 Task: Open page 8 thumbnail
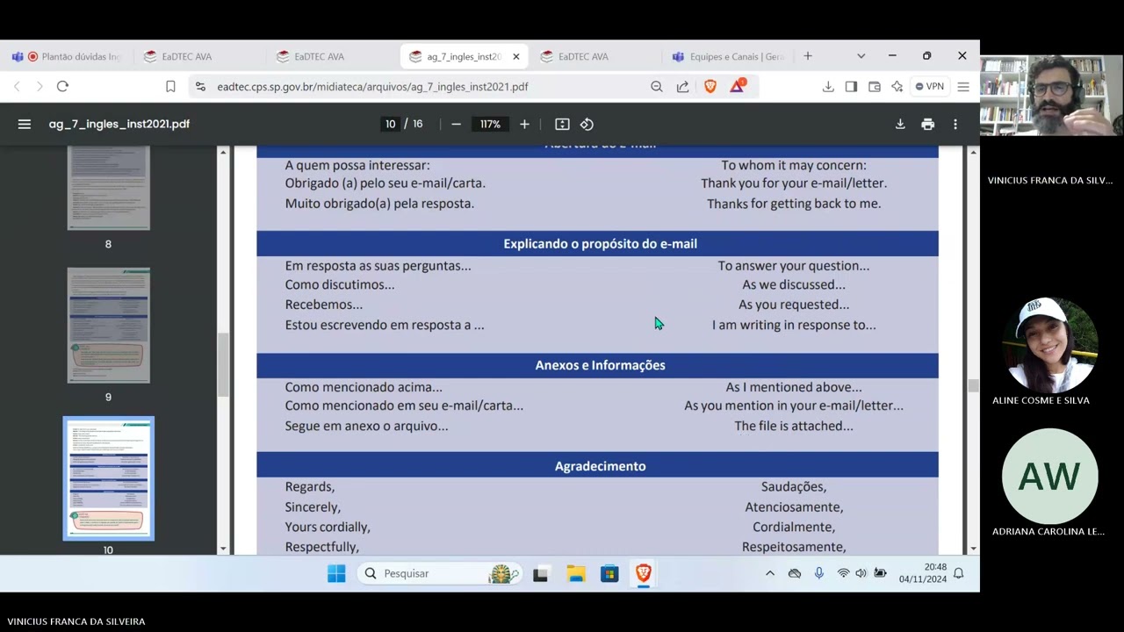pyautogui.click(x=109, y=188)
